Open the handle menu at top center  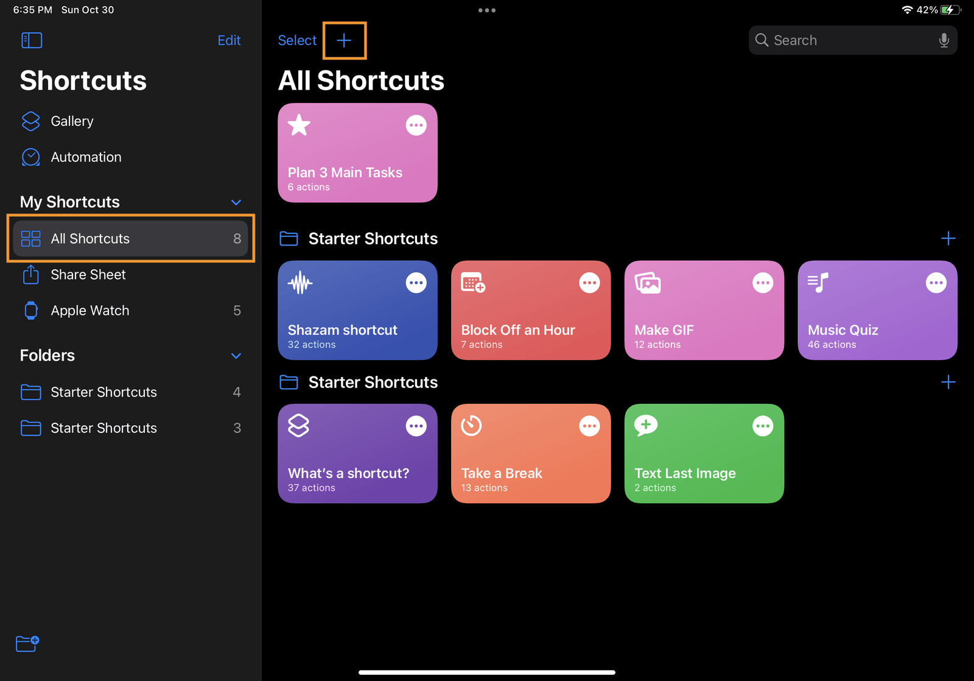pos(486,10)
